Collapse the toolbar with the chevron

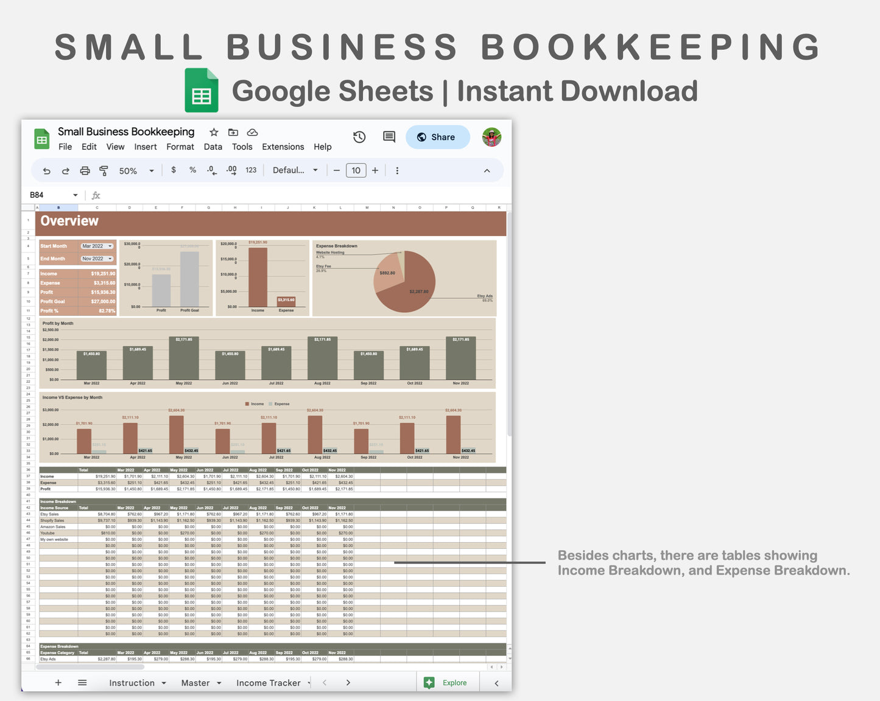point(487,170)
